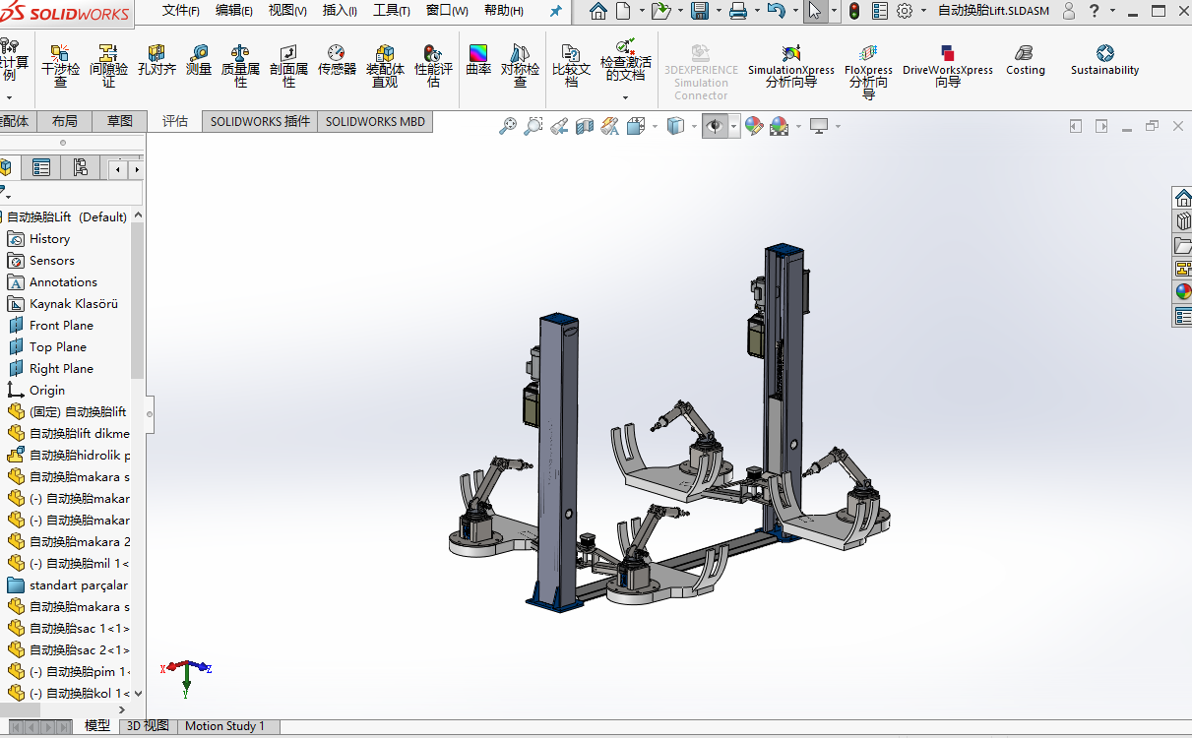Click the Save floppy disk icon
Viewport: 1192px width, 738px height.
coord(700,11)
